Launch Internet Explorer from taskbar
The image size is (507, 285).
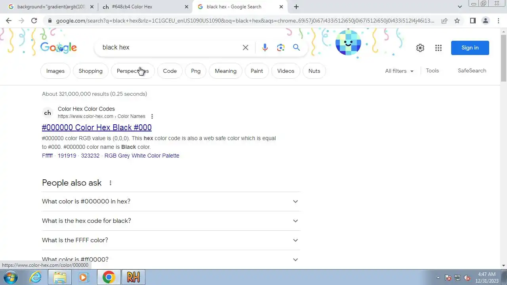point(36,277)
